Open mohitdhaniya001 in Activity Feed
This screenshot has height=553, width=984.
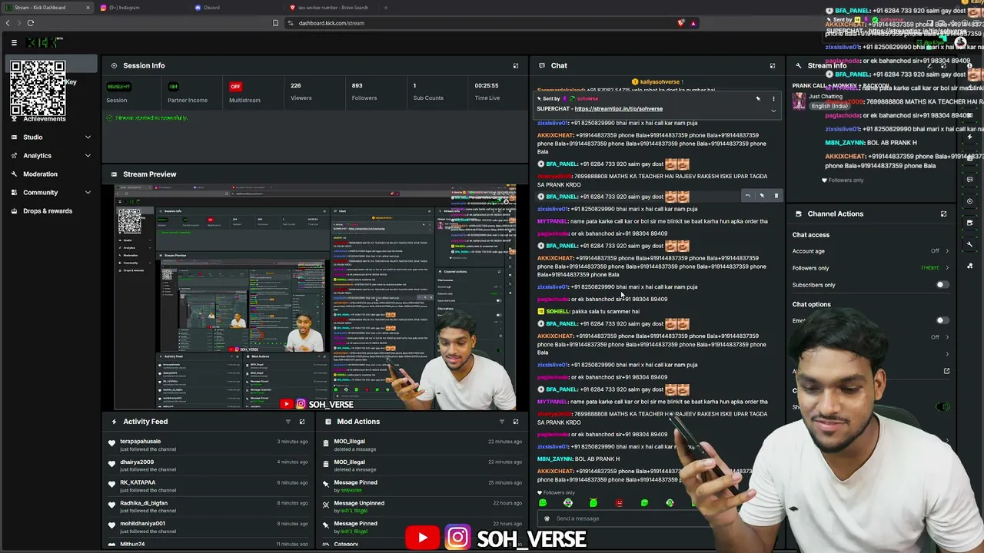(142, 524)
